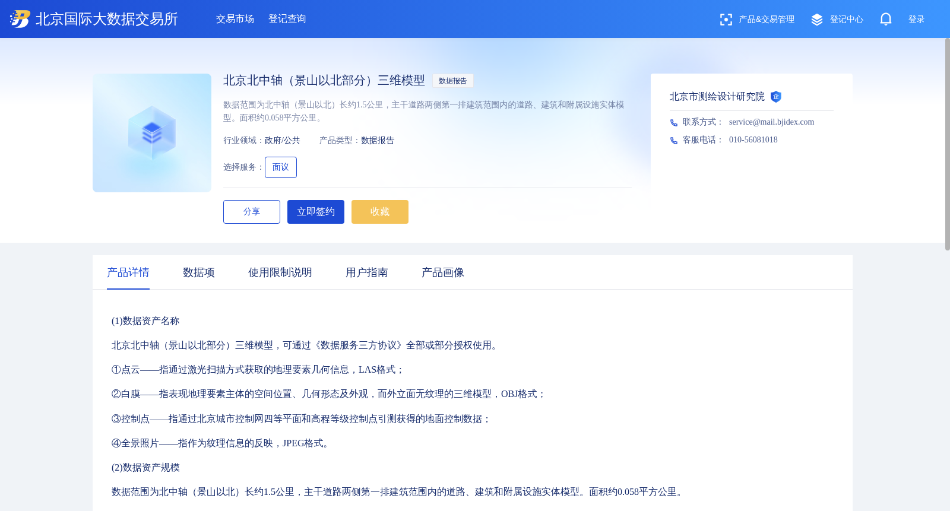
Task: Click the gray description under the product title
Action: click(x=424, y=111)
